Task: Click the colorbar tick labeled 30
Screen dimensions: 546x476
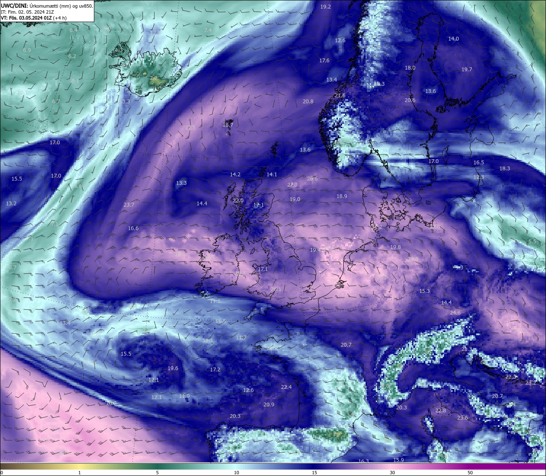Action: click(x=392, y=473)
